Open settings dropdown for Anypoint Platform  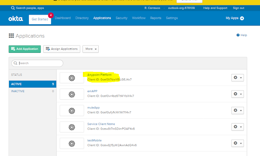(237, 78)
